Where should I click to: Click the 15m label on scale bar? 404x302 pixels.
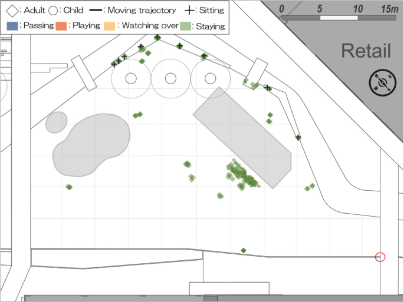[x=389, y=9]
